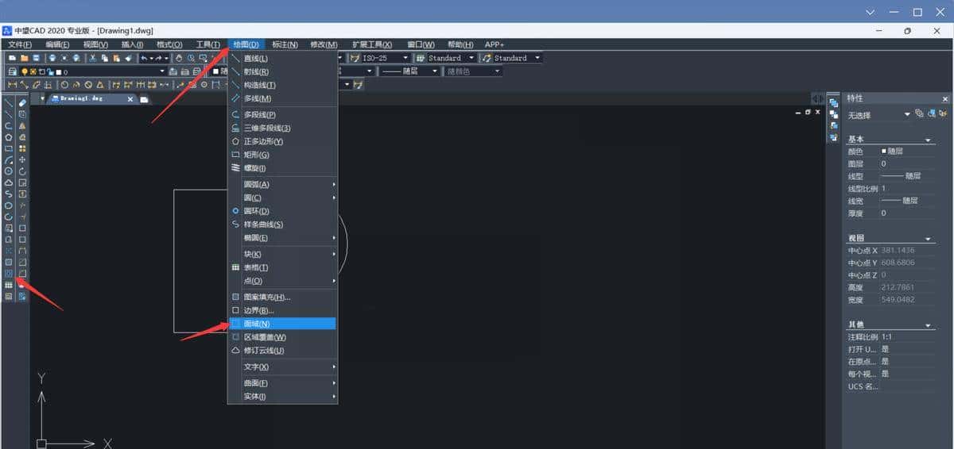Select the Polygon tool in left toolbar

click(x=9, y=136)
